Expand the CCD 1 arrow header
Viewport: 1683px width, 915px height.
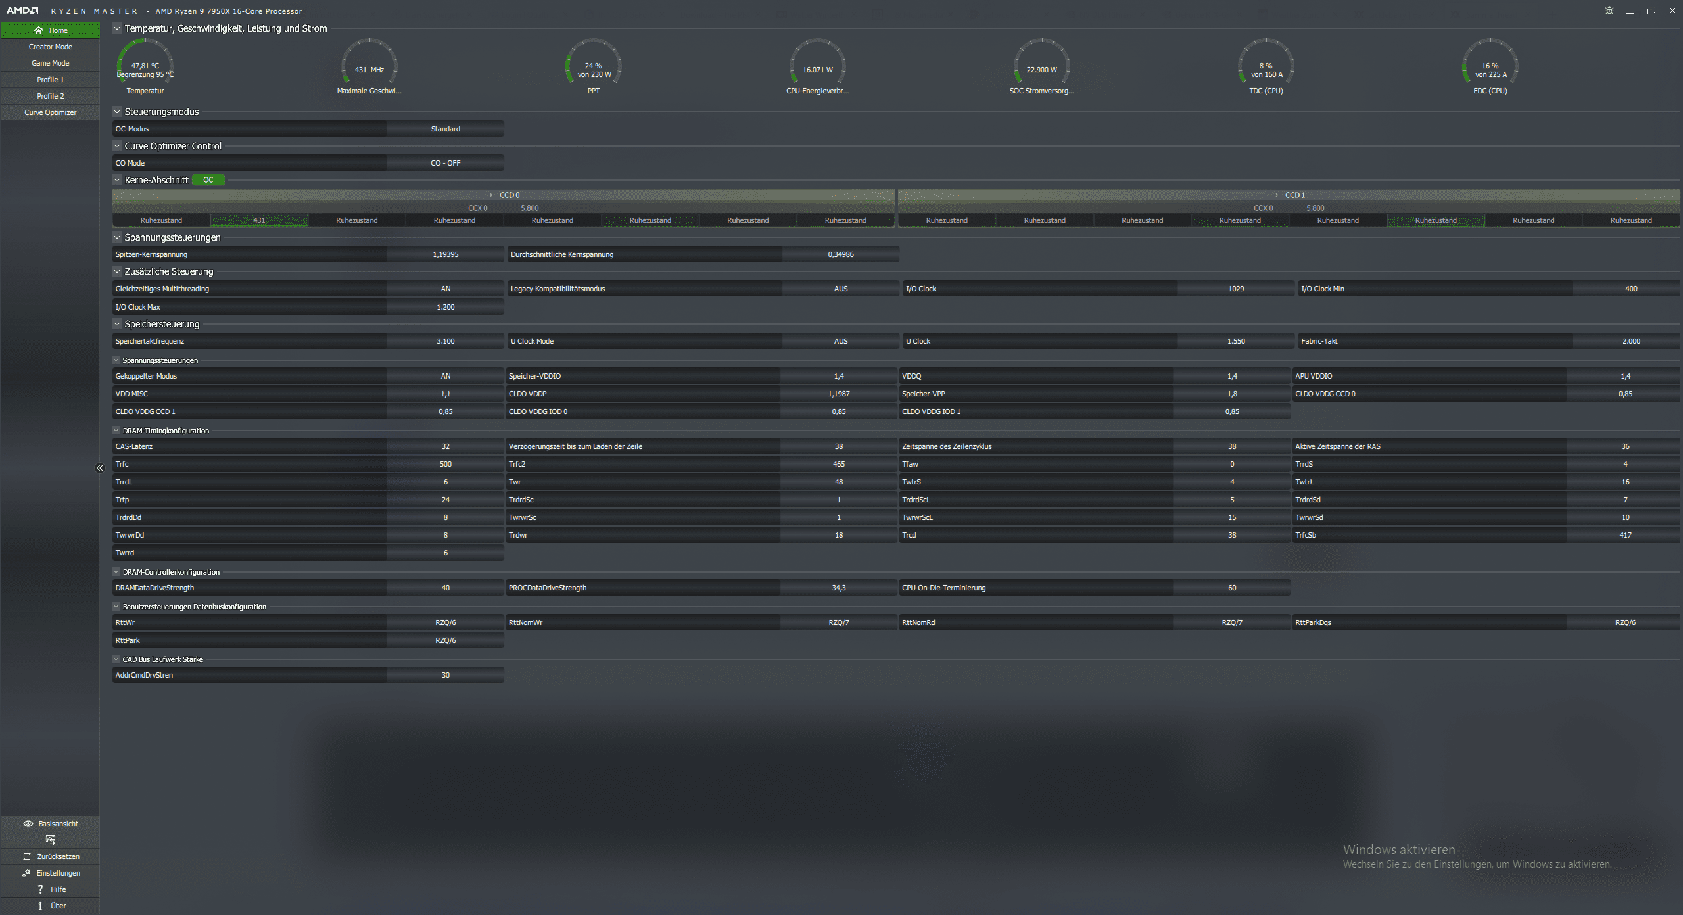[x=1277, y=195]
